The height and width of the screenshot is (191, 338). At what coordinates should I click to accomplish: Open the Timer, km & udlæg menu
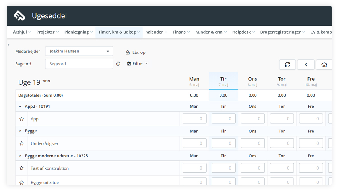click(x=119, y=32)
